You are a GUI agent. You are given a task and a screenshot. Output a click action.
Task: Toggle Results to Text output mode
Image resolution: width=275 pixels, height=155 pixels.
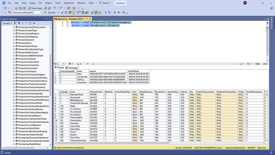pyautogui.click(x=92, y=12)
